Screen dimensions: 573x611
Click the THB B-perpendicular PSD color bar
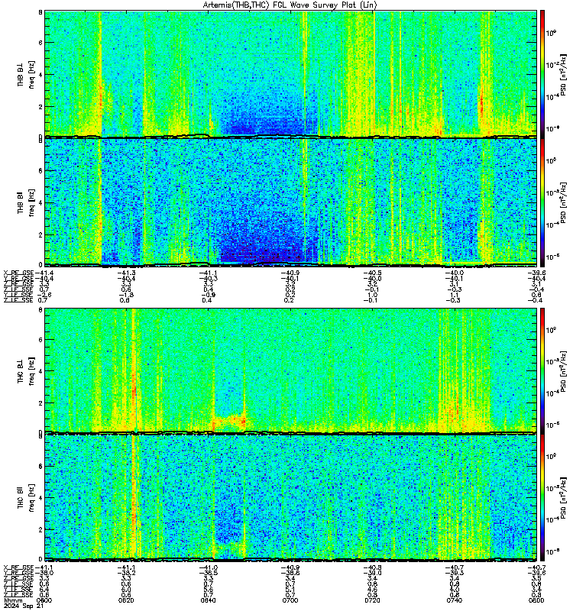click(542, 73)
